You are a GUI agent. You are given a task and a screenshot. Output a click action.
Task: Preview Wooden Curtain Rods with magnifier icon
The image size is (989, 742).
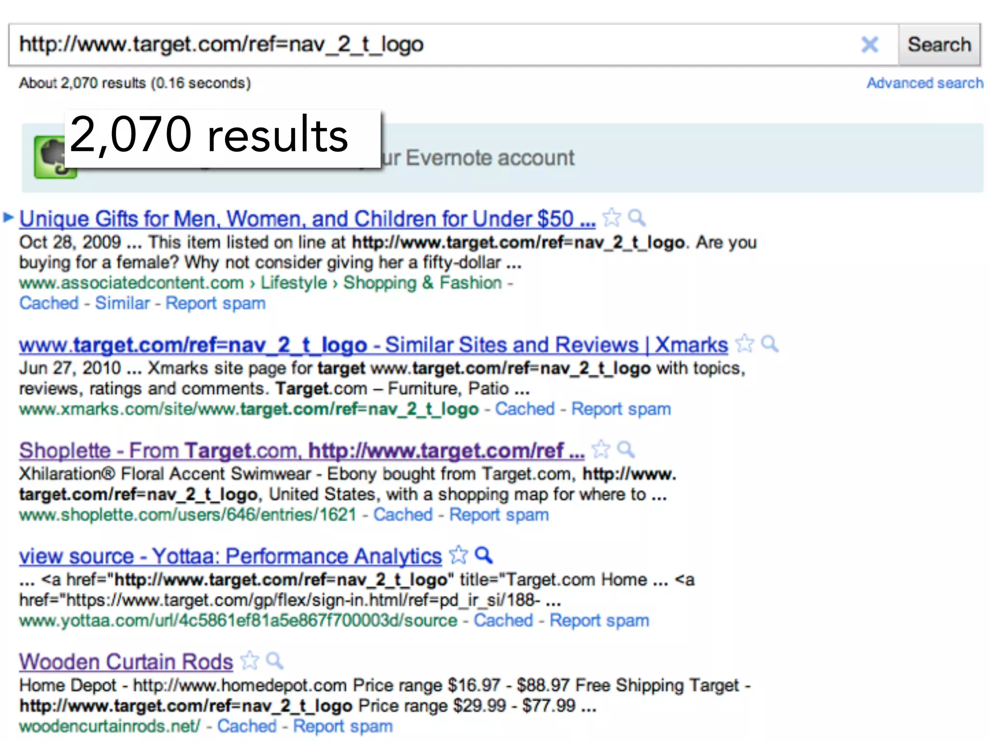(x=274, y=661)
